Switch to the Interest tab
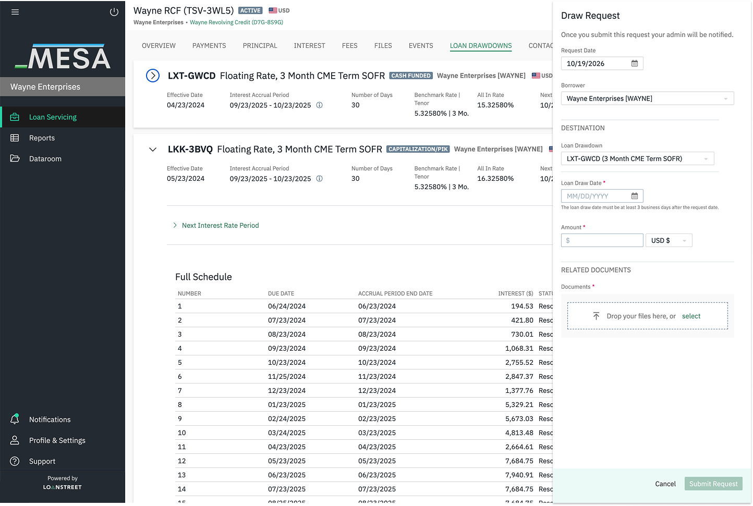The image size is (753, 506). tap(309, 46)
